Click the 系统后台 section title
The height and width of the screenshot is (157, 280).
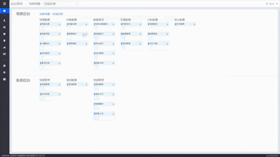[23, 80]
